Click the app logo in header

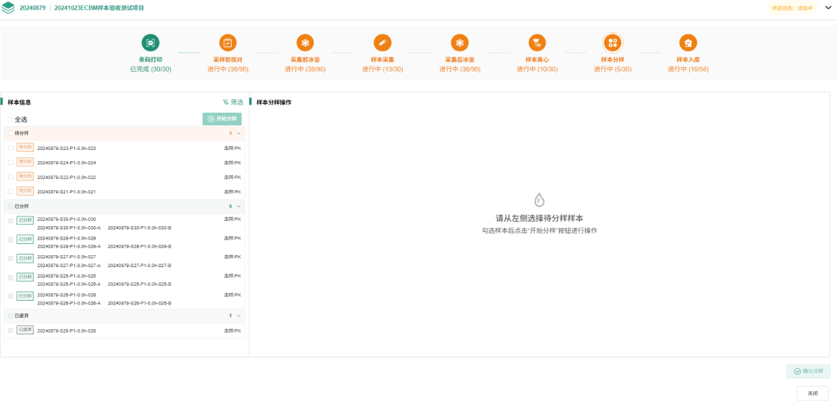click(9, 8)
